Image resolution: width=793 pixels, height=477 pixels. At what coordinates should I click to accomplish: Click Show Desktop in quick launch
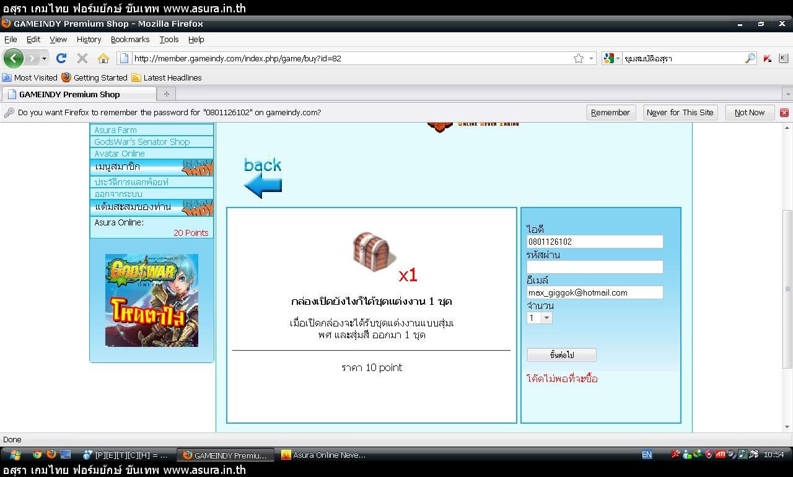click(66, 455)
